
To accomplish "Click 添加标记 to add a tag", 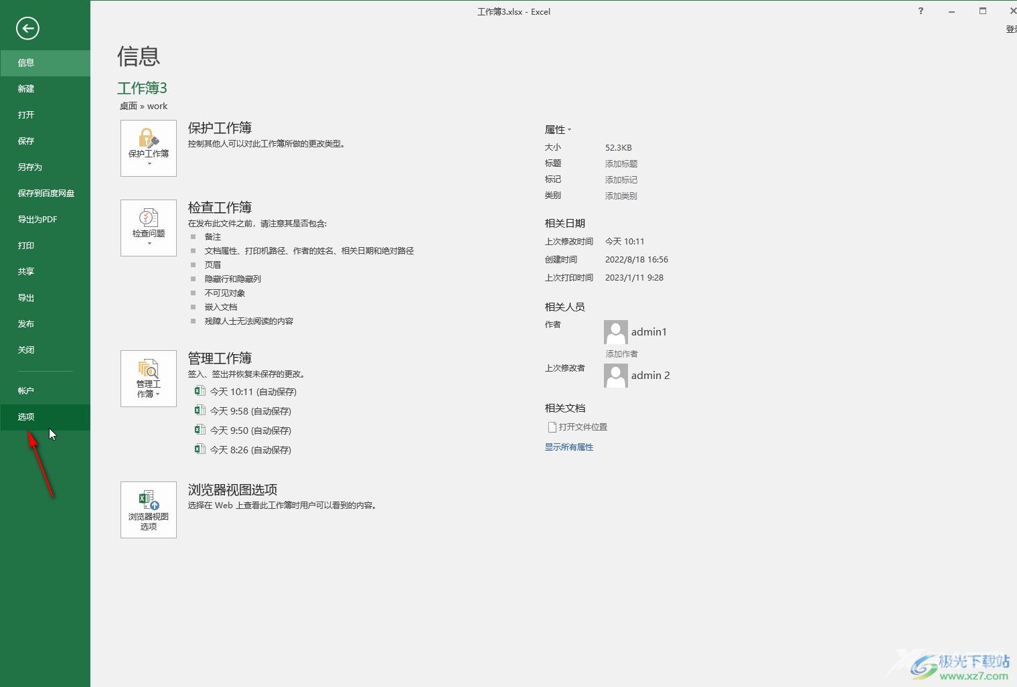I will point(621,180).
